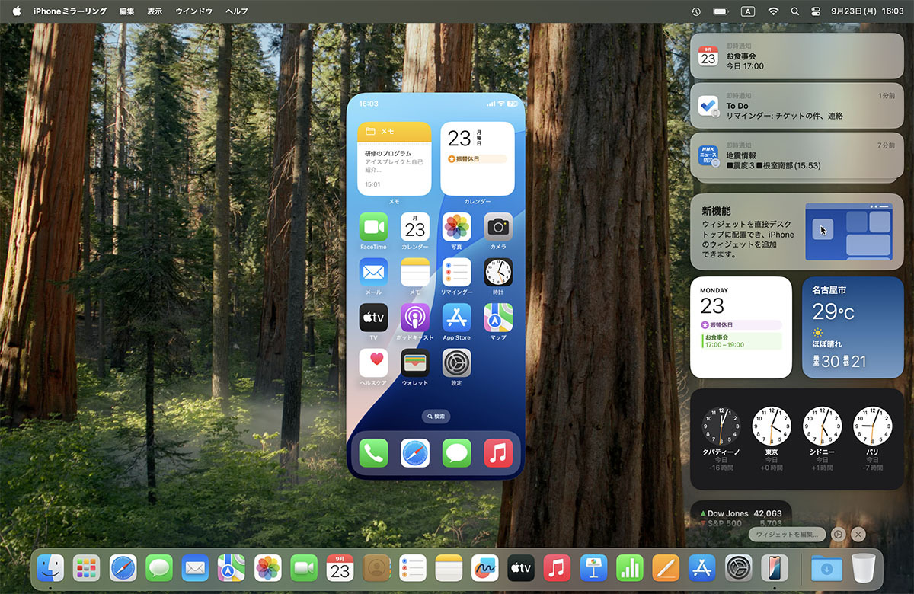The image size is (914, 594).
Task: Open Keynote from the Mac Dock
Action: coord(593,568)
